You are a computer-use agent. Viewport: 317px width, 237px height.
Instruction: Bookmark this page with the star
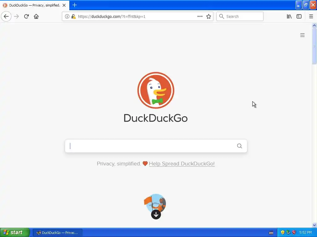coord(209,16)
